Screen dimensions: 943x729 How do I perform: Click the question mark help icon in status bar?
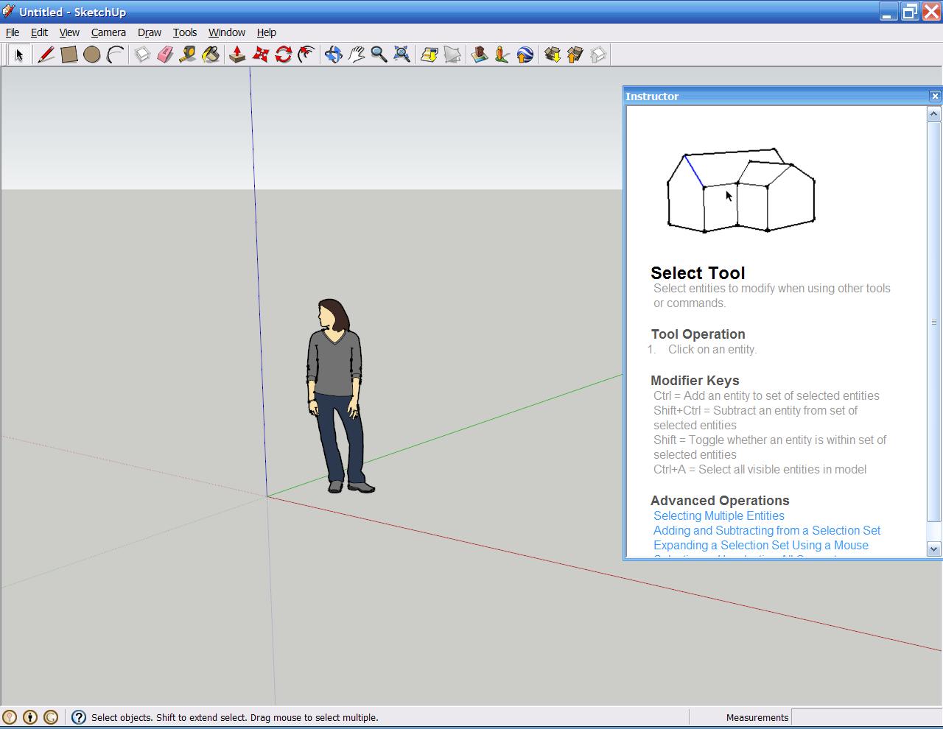(78, 716)
